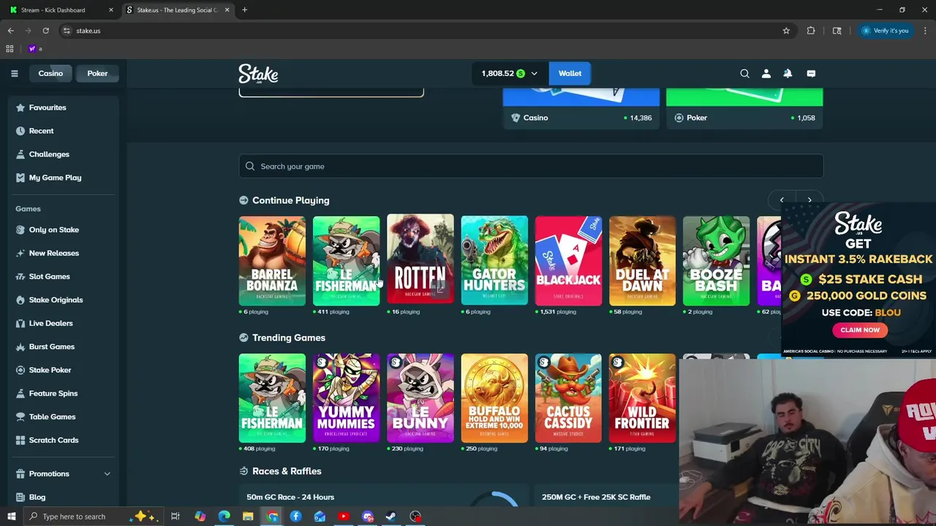Open Barrel Bonanza game thumbnail
This screenshot has height=526, width=936.
(272, 261)
